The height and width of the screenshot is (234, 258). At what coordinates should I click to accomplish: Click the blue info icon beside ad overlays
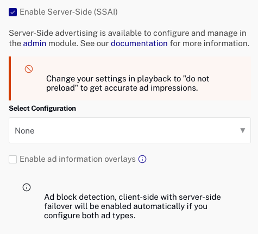click(142, 159)
